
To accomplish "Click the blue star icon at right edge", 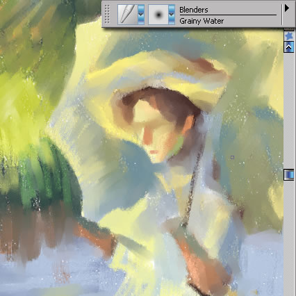I will point(289,36).
